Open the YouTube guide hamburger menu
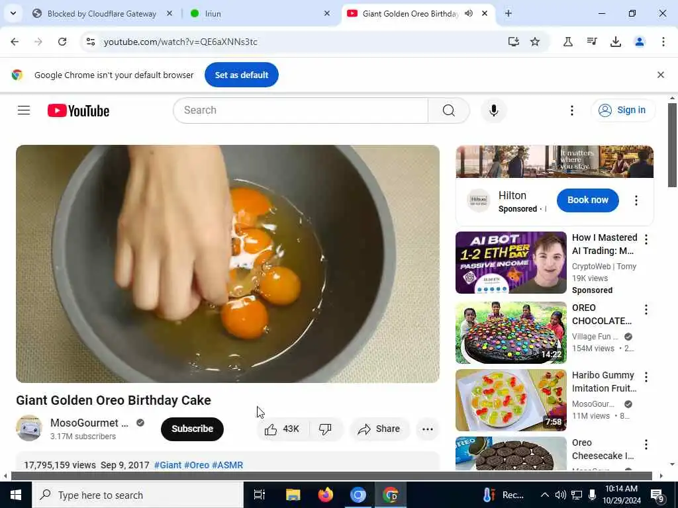 [x=24, y=110]
